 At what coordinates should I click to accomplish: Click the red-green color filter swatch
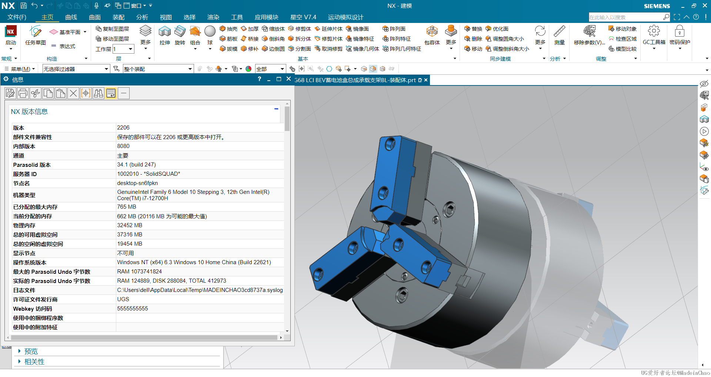point(248,69)
